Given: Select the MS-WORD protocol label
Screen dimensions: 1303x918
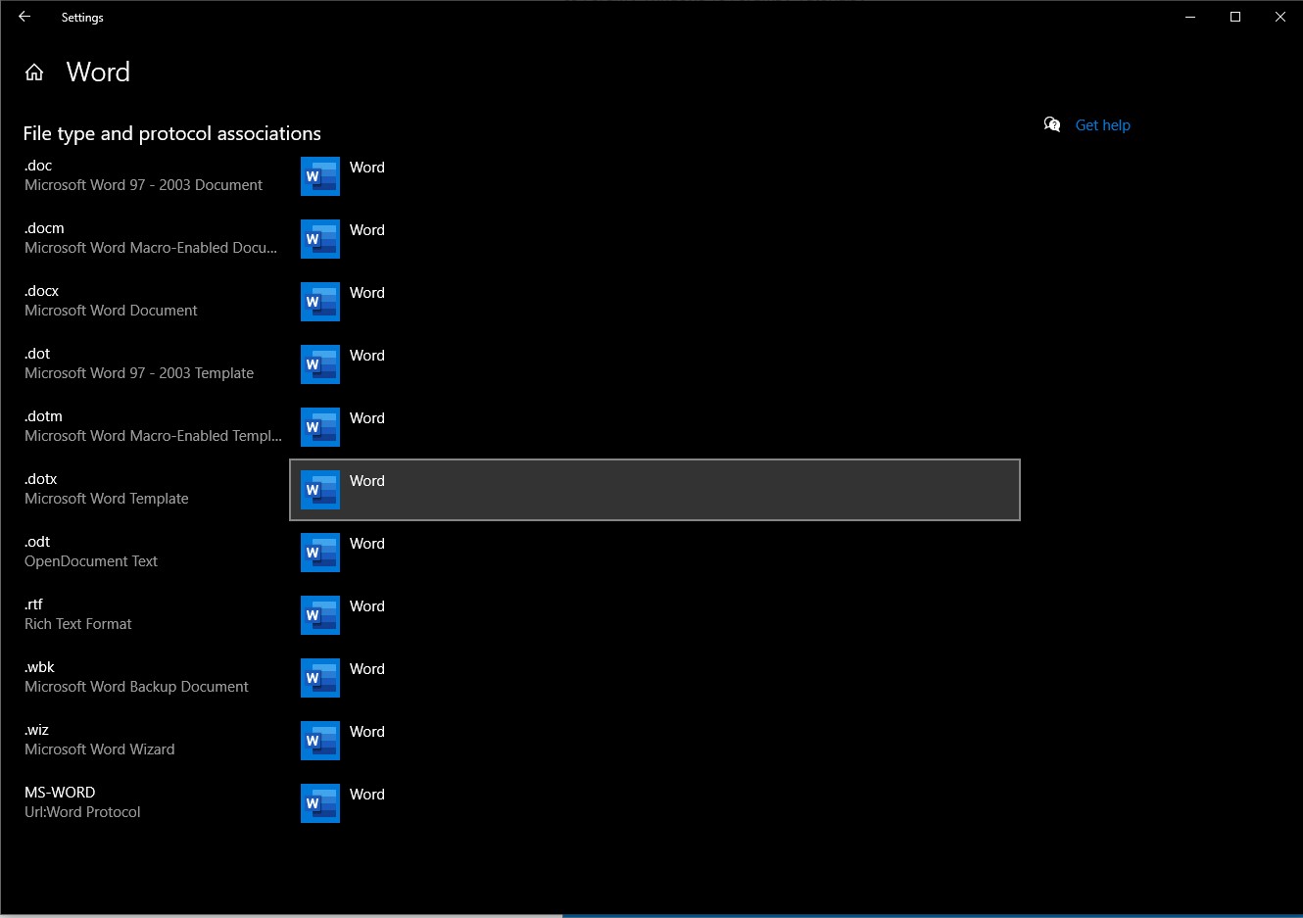Looking at the screenshot, I should pos(60,793).
